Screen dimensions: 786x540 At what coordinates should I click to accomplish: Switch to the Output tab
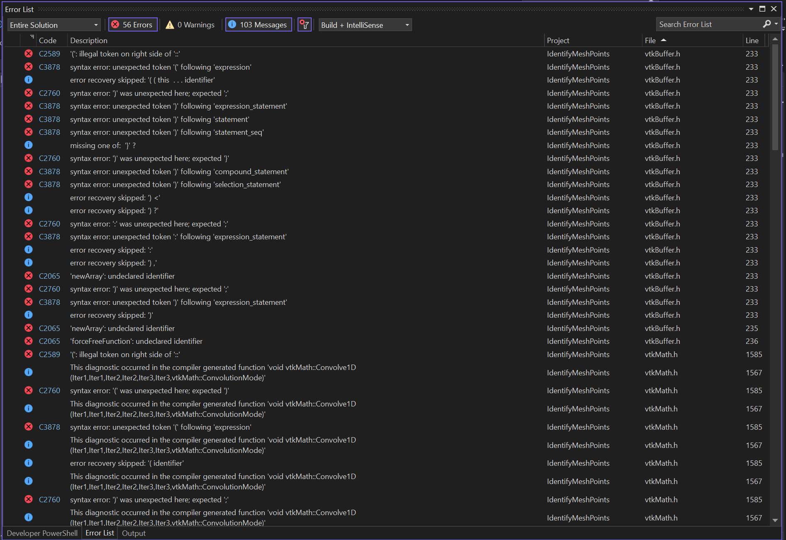coord(133,533)
